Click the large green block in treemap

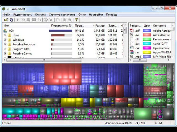click(143, 114)
